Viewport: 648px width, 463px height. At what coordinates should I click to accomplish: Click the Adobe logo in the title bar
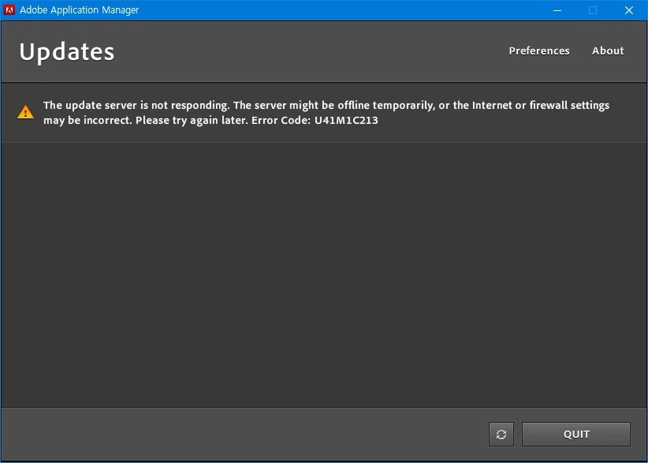pos(9,10)
